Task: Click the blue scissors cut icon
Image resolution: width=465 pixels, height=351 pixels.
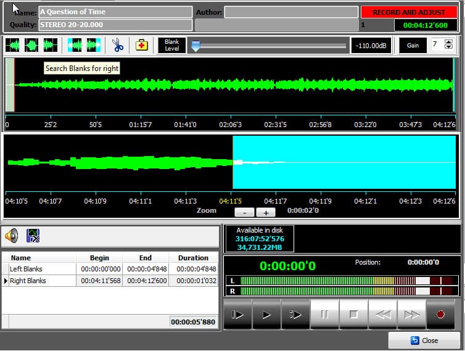Action: click(118, 45)
